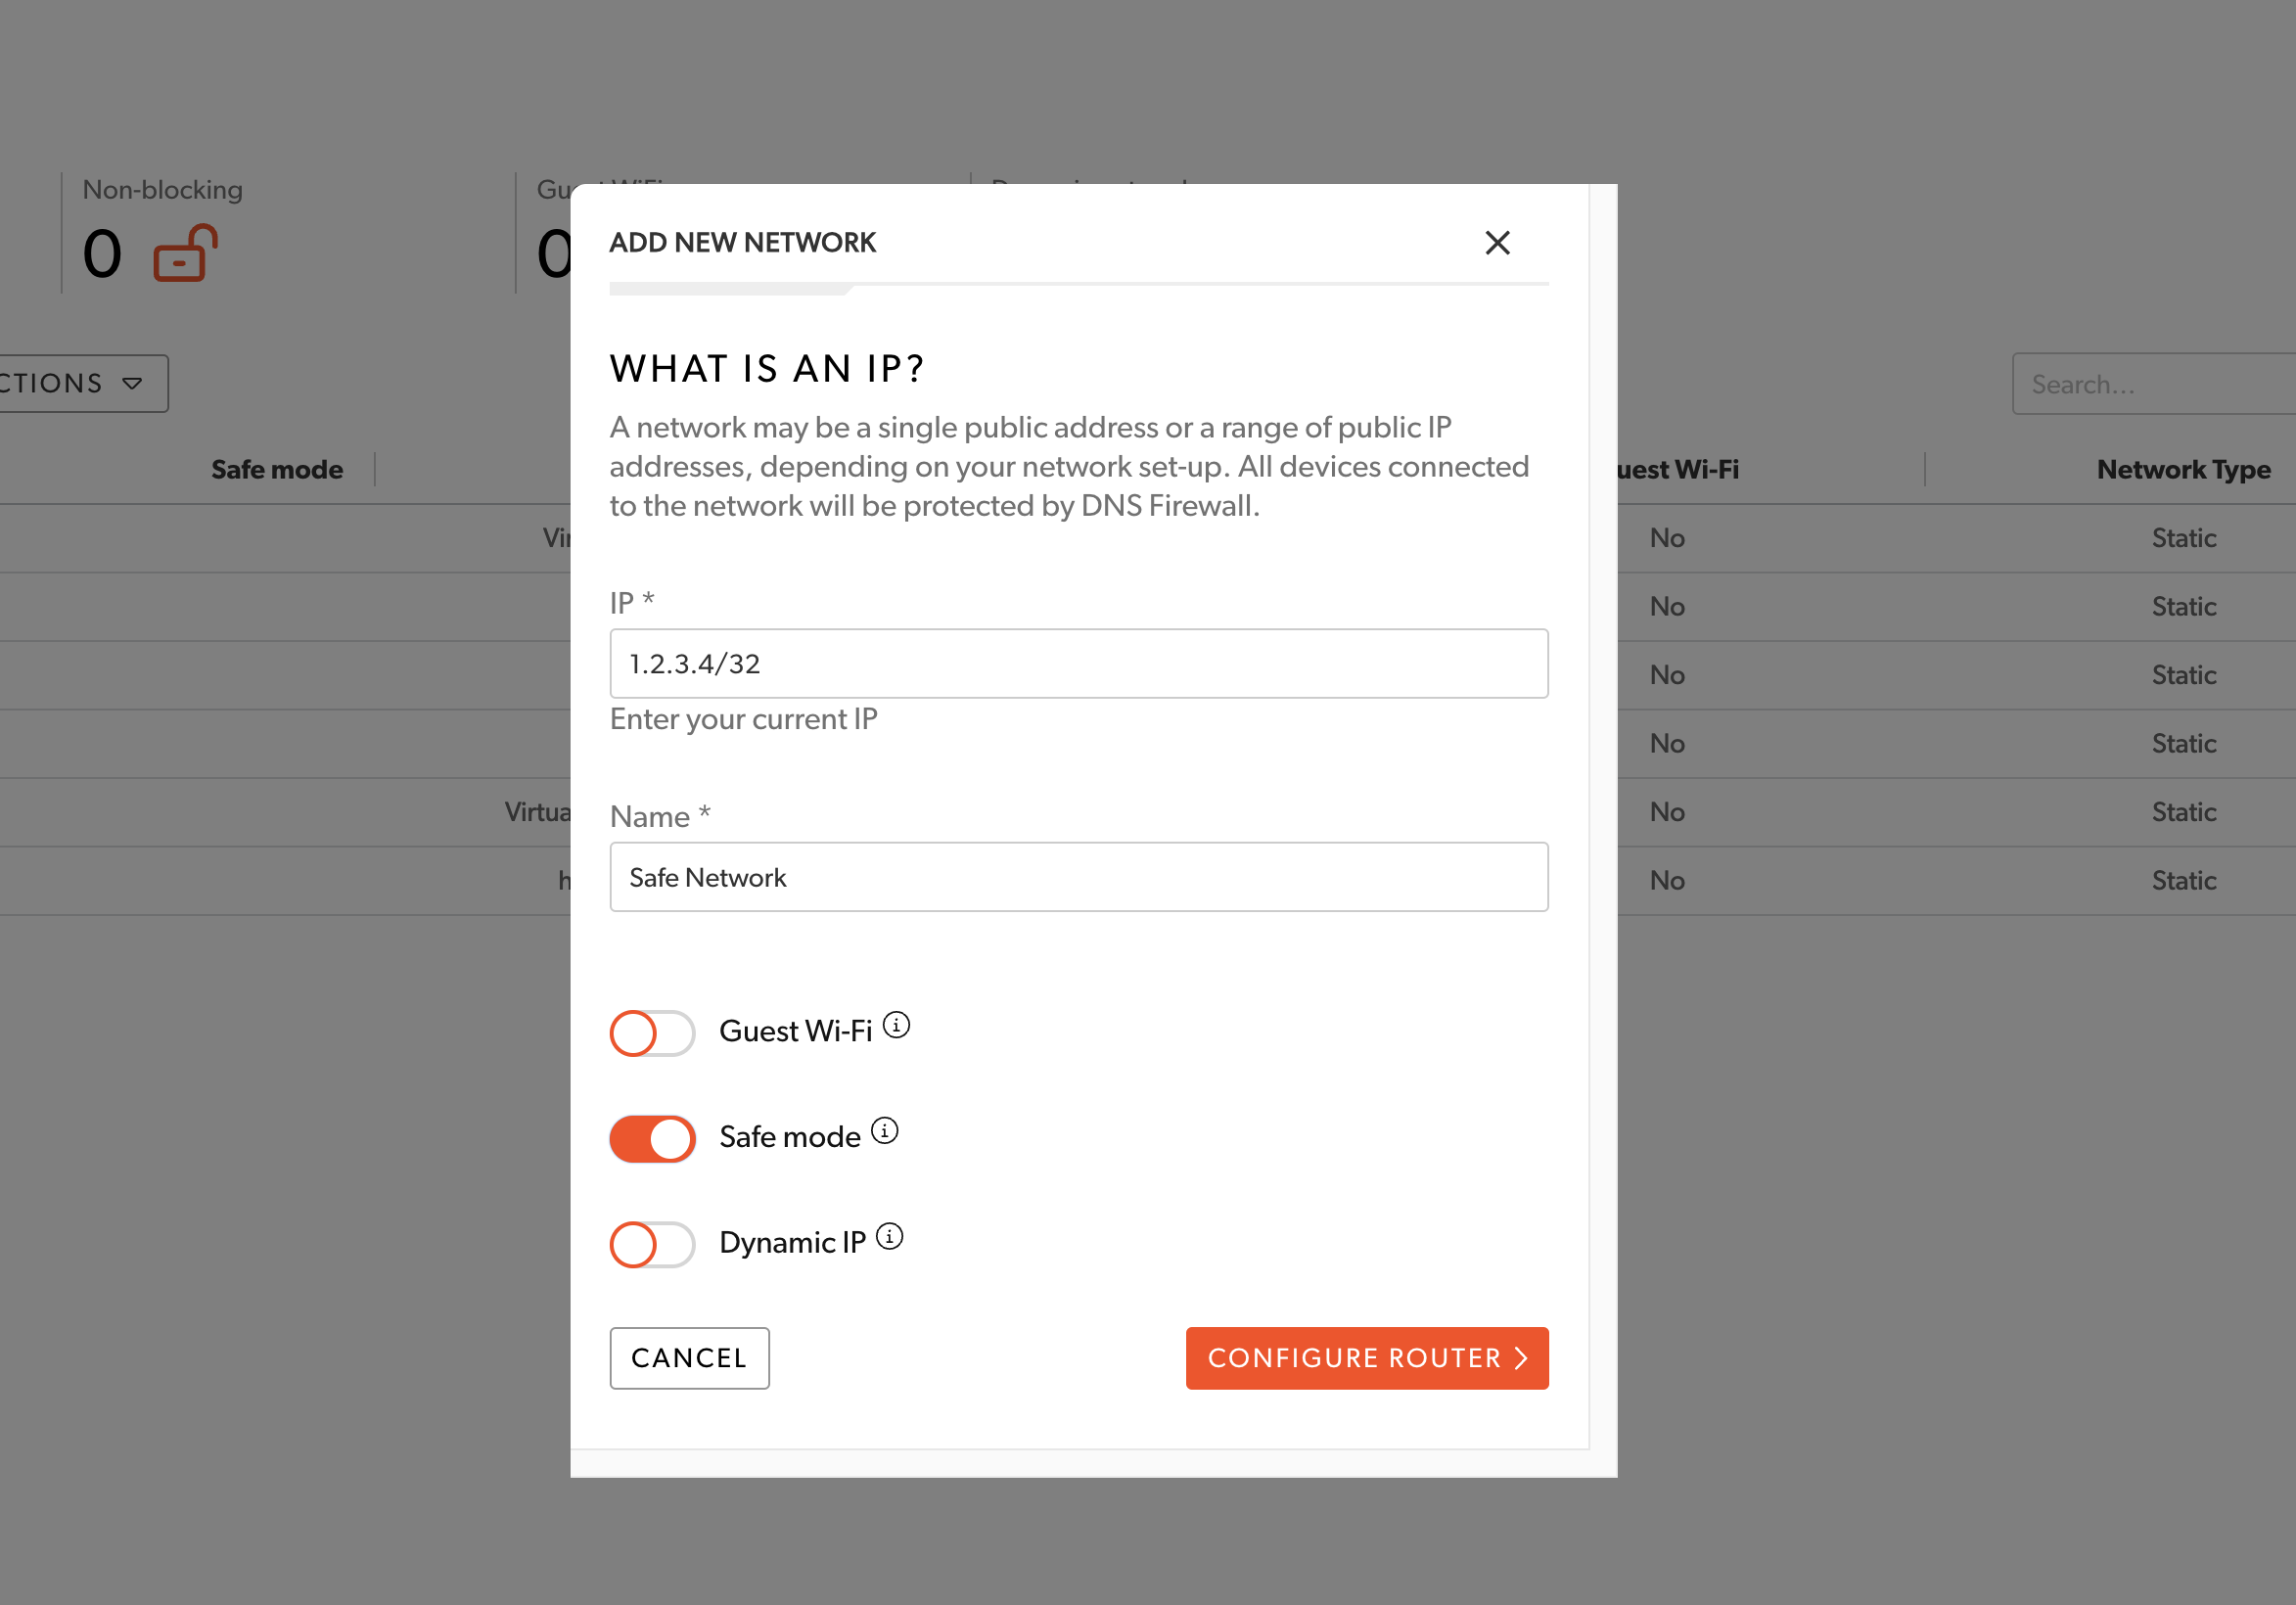This screenshot has height=1605, width=2296.
Task: Sort by the Network Type column header
Action: (x=2183, y=470)
